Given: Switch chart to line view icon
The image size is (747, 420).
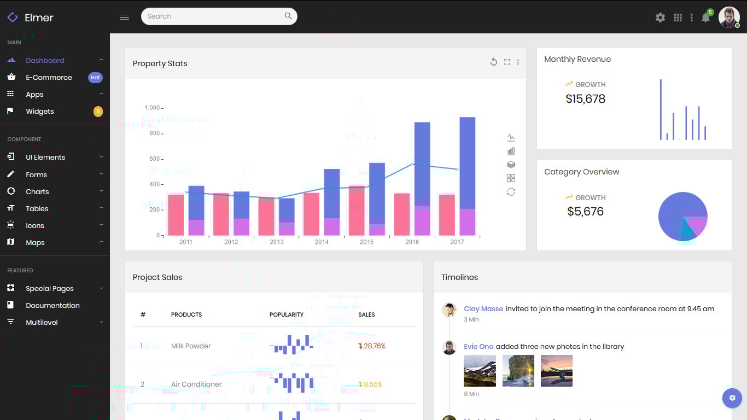Looking at the screenshot, I should click(511, 137).
